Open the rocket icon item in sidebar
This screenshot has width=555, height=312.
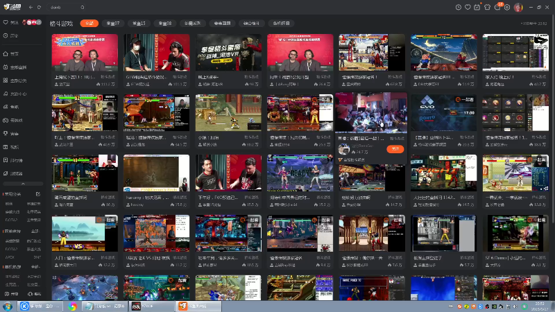(15, 94)
